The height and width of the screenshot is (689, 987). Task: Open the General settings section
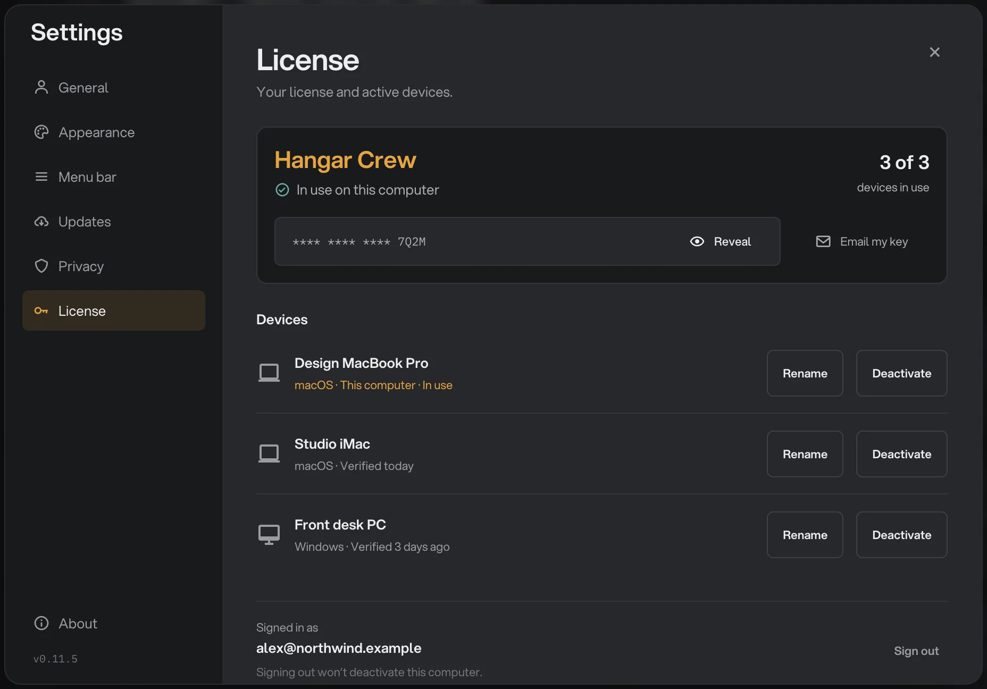tap(114, 88)
